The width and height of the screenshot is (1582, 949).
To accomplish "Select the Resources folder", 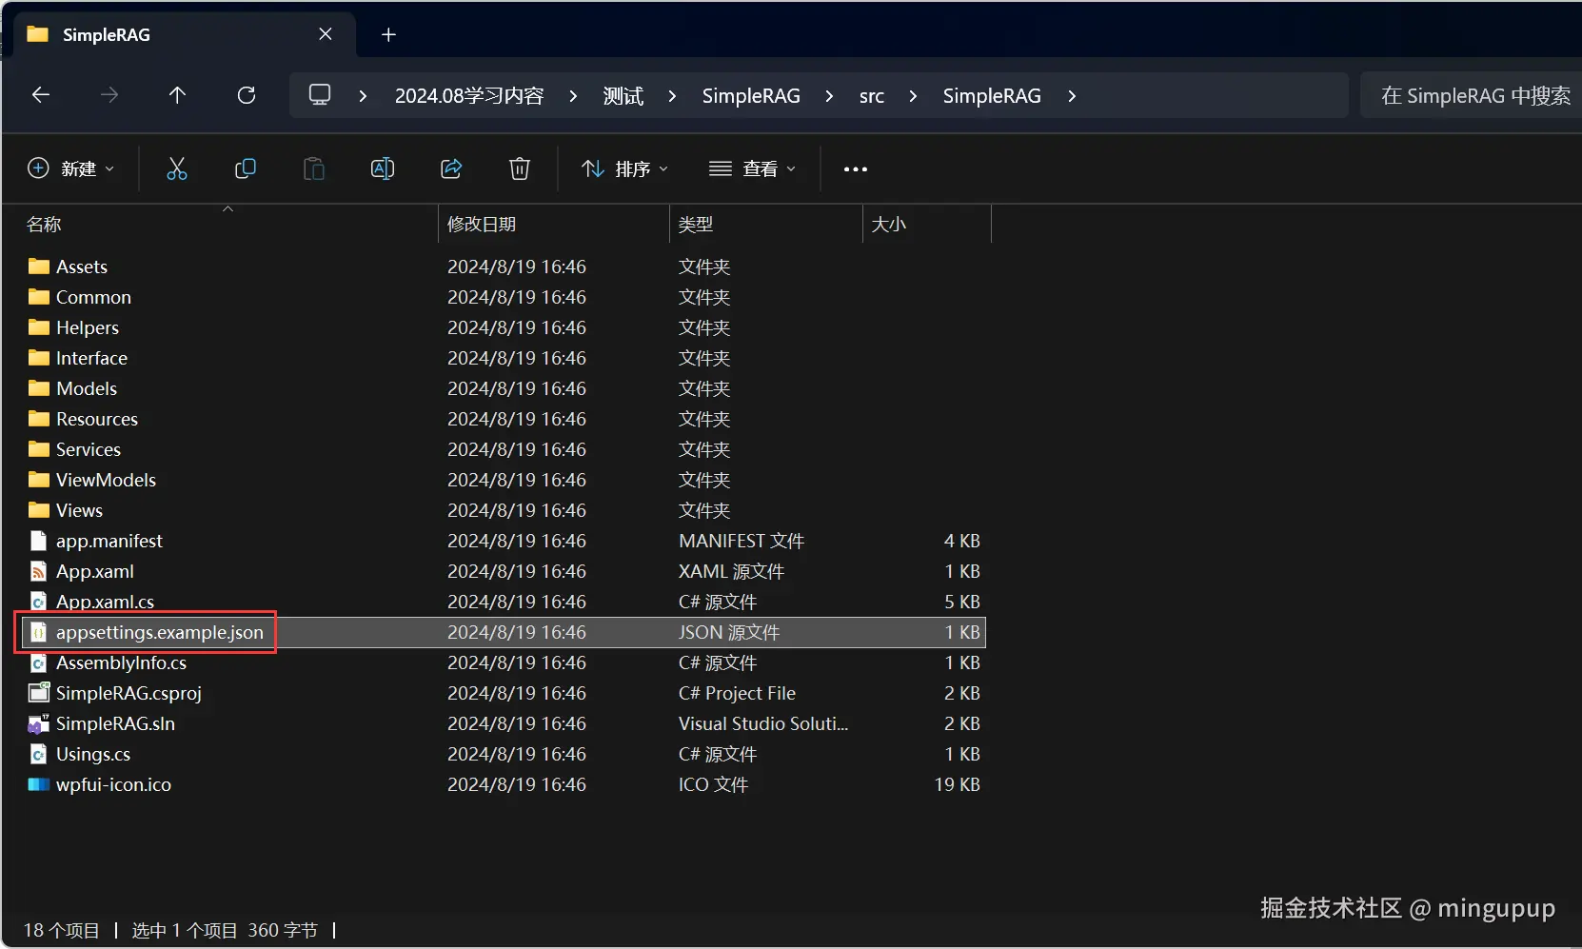I will pos(97,419).
